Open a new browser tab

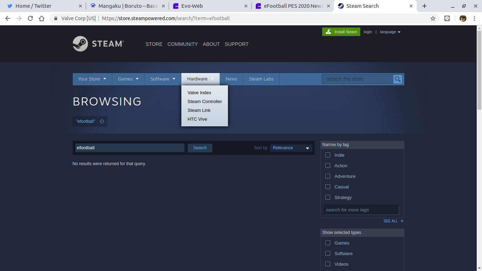pyautogui.click(x=424, y=6)
